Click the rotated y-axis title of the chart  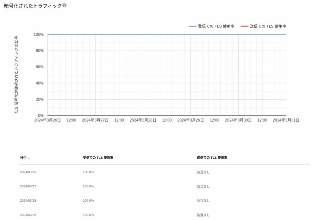[16, 75]
